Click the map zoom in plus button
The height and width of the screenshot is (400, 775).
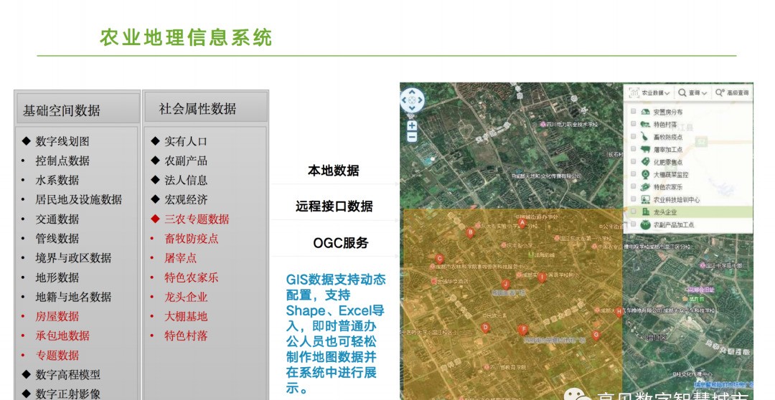[412, 125]
